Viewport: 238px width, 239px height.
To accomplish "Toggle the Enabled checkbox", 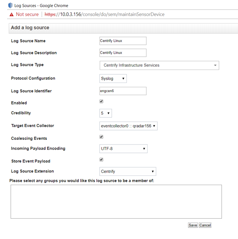I will 102,102.
